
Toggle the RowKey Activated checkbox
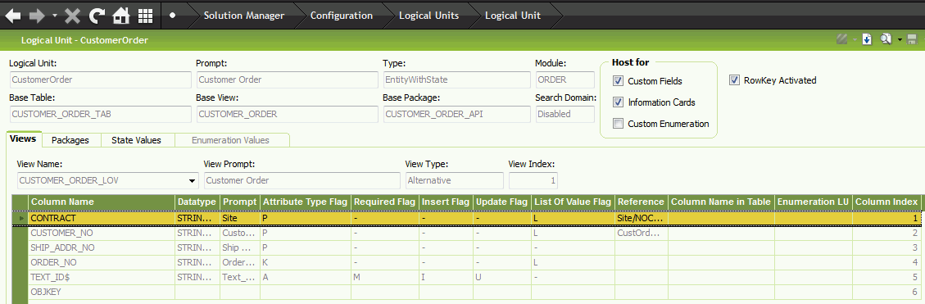734,80
